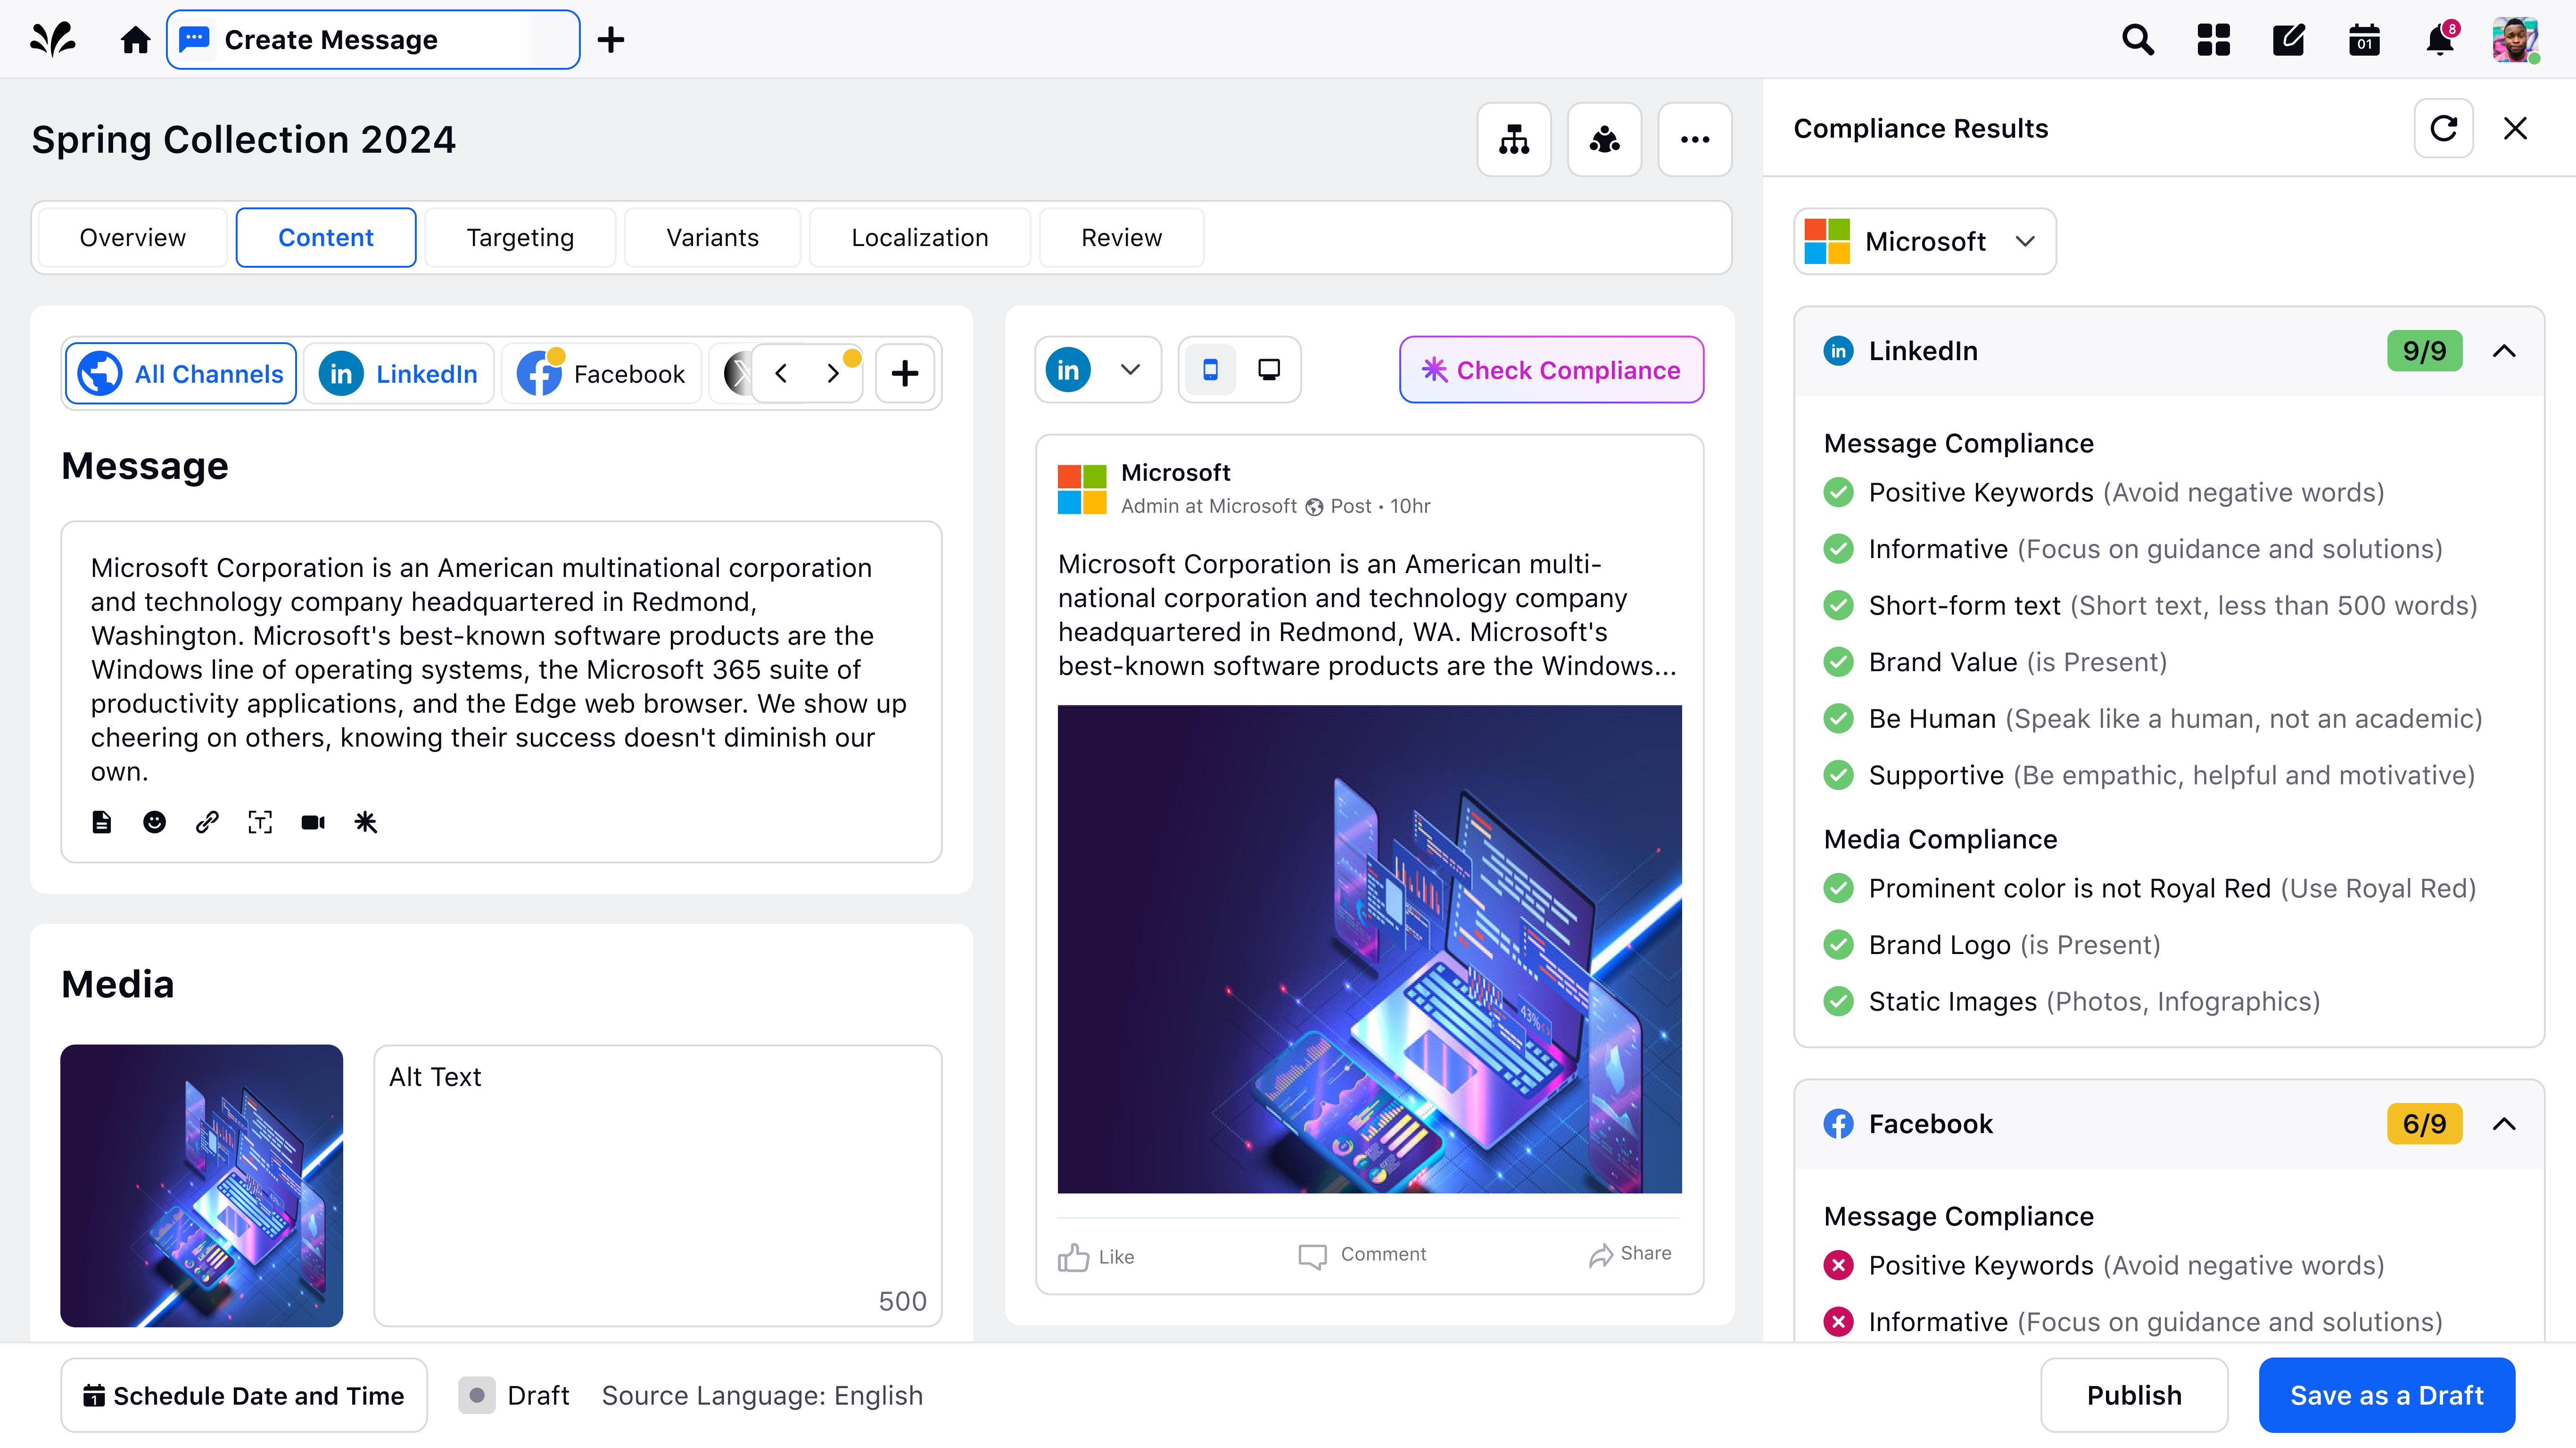Switch preview to mobile view
The height and width of the screenshot is (1448, 2576).
coord(1210,369)
